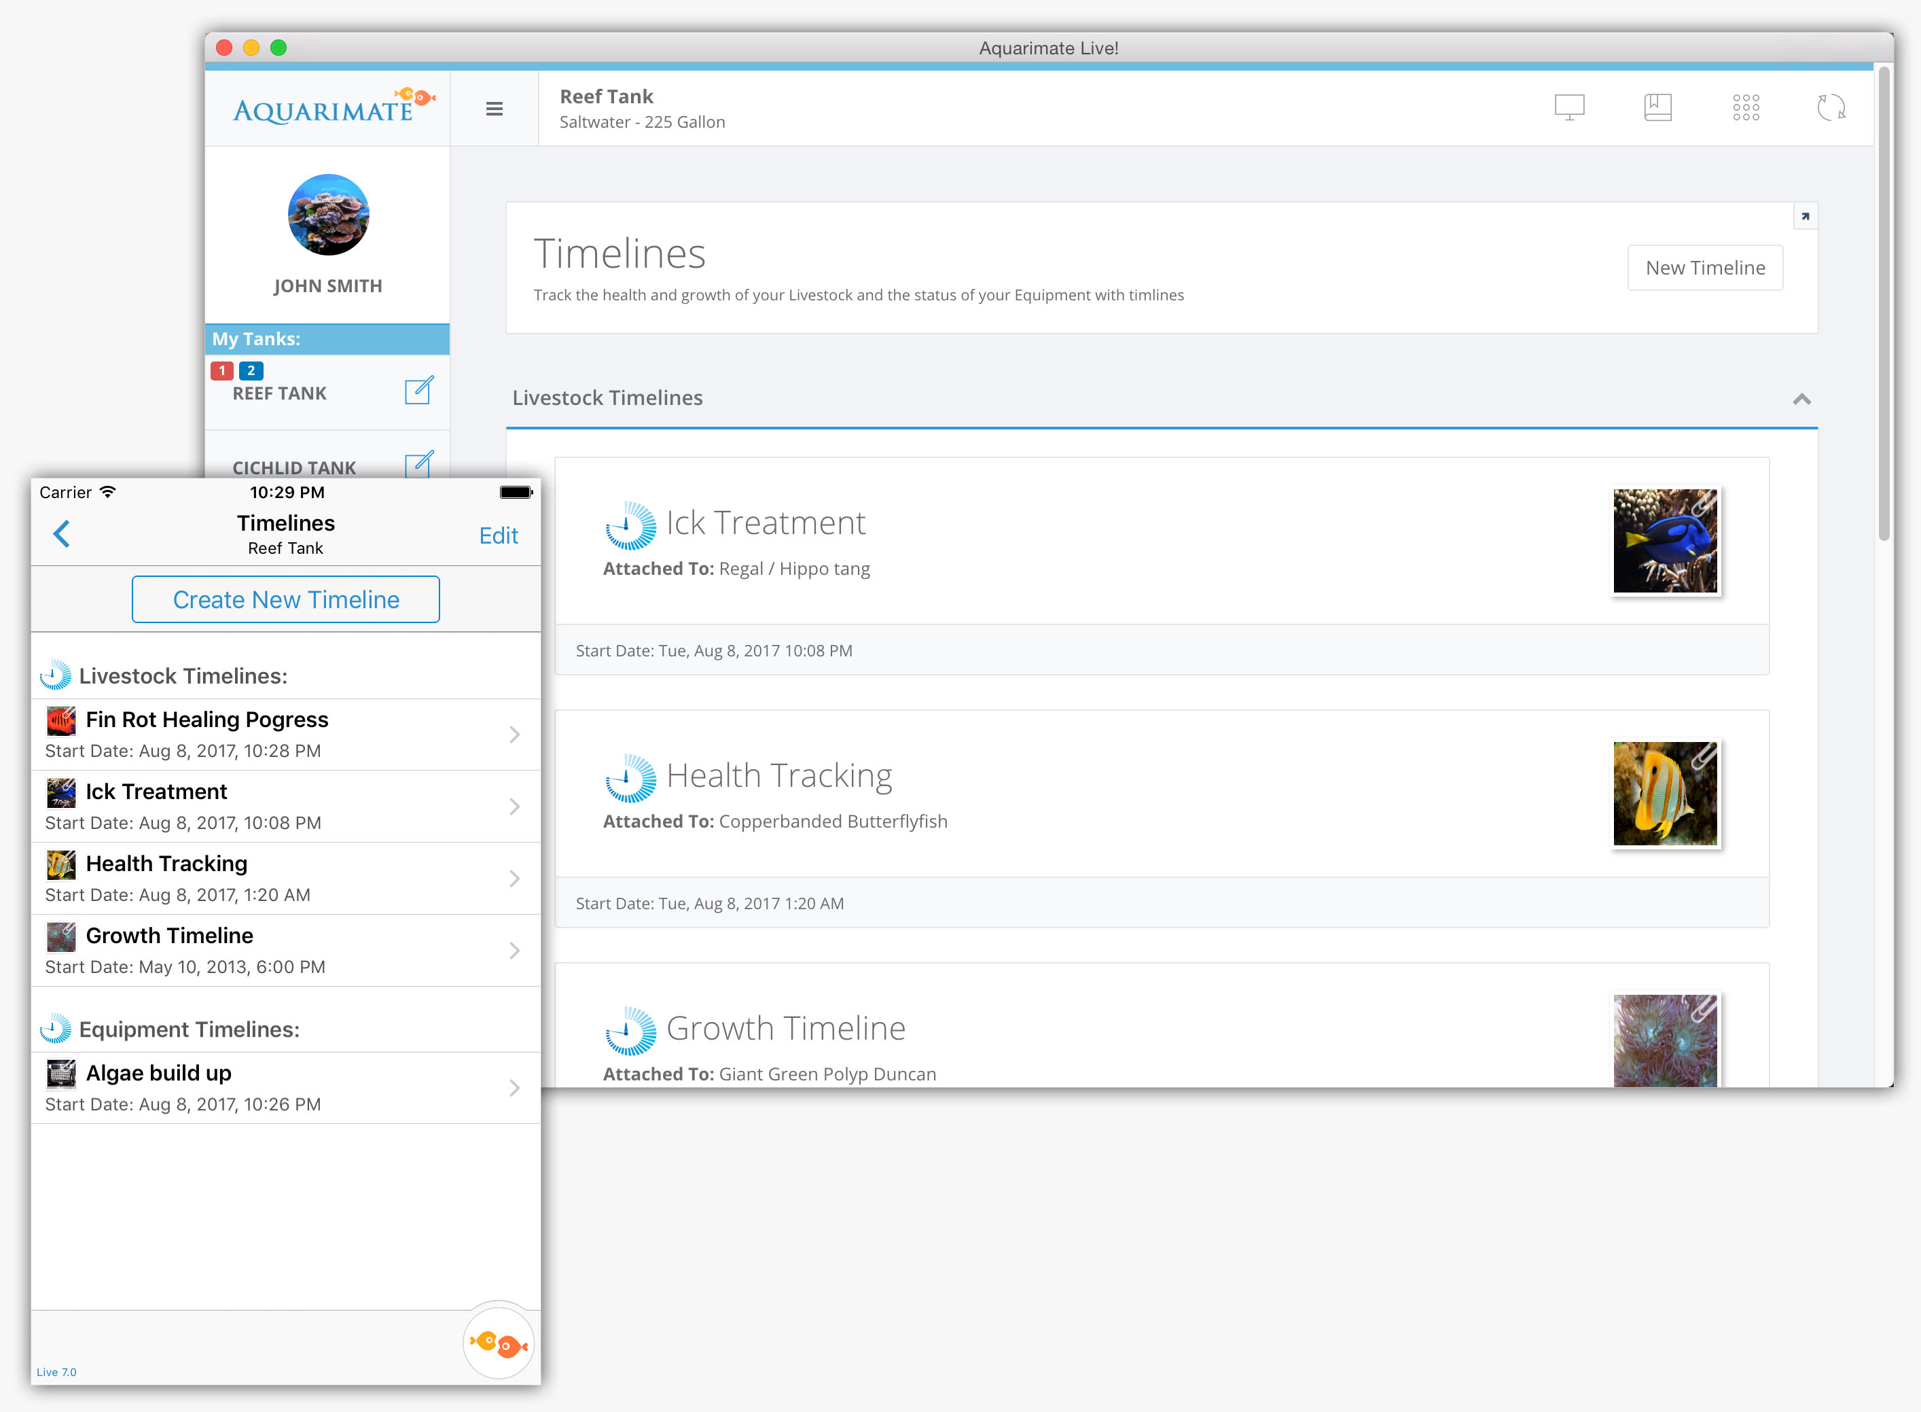Maximize the Aquarimate Live window
This screenshot has height=1412, width=1921.
279,48
